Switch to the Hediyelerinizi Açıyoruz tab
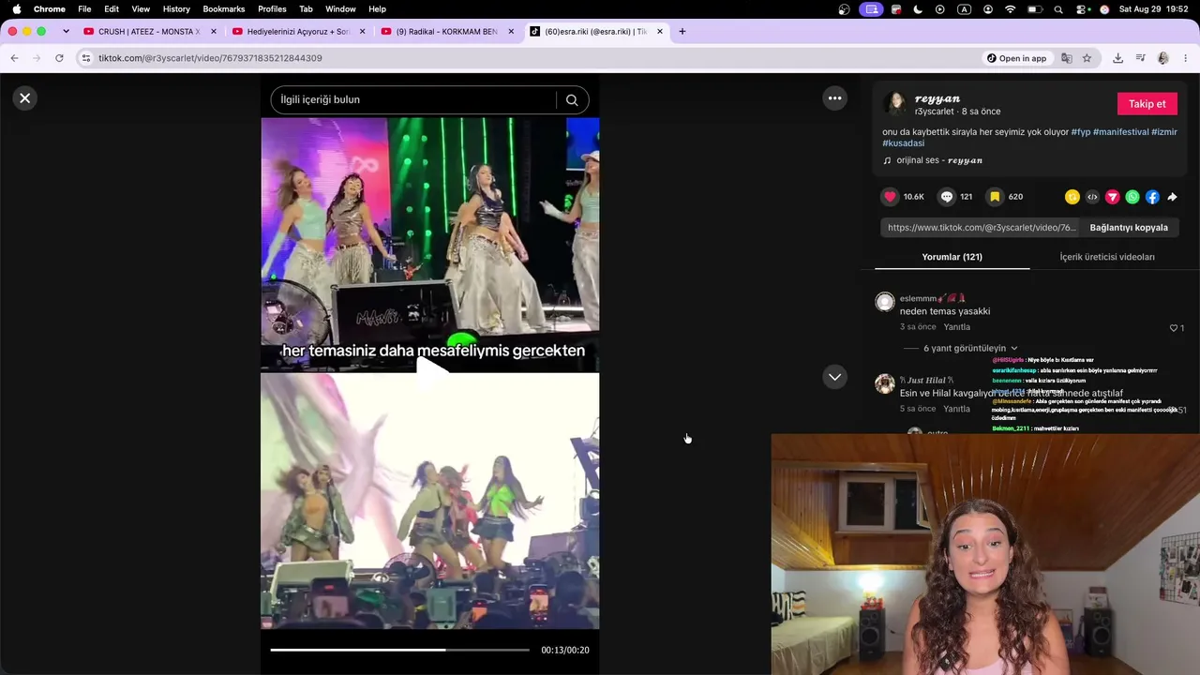 (x=298, y=32)
